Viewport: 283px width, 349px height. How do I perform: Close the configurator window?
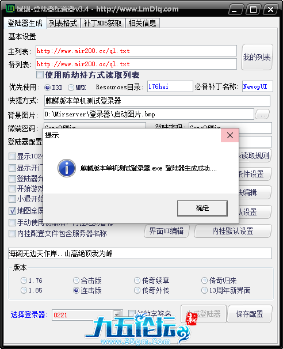tap(270, 10)
